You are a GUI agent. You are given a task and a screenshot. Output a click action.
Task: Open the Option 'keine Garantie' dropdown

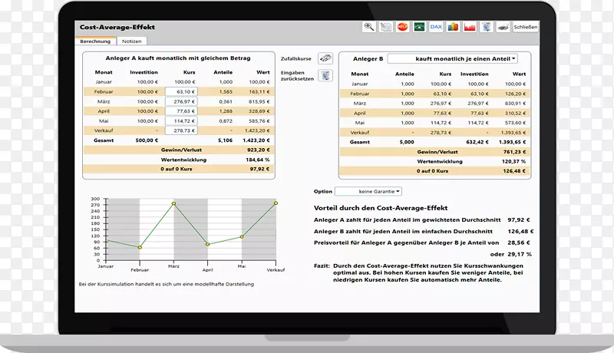coord(368,191)
